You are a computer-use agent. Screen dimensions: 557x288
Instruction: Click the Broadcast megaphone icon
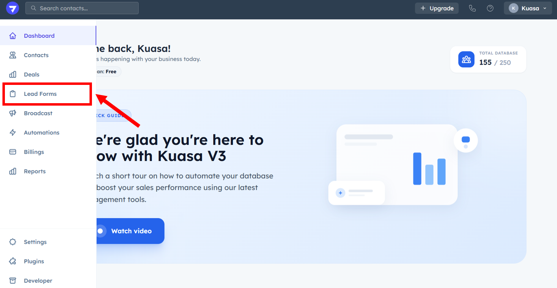click(13, 113)
